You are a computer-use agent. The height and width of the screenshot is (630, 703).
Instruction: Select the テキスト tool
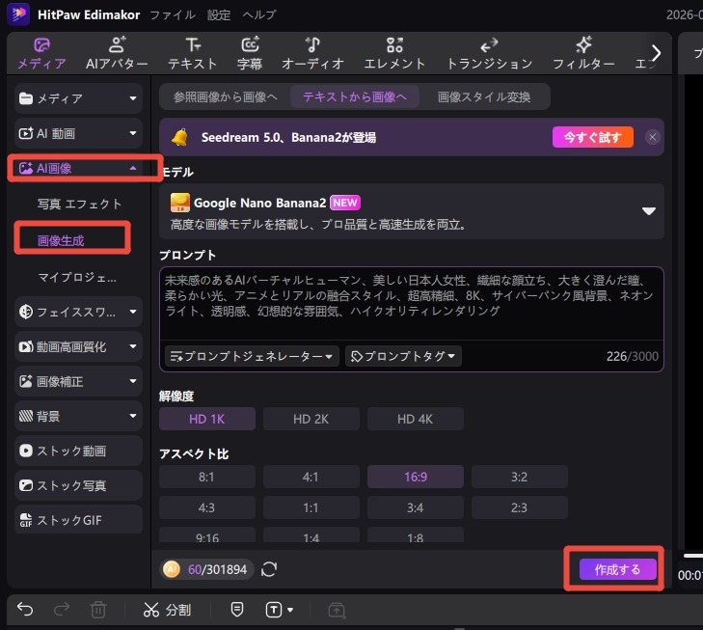click(x=193, y=54)
